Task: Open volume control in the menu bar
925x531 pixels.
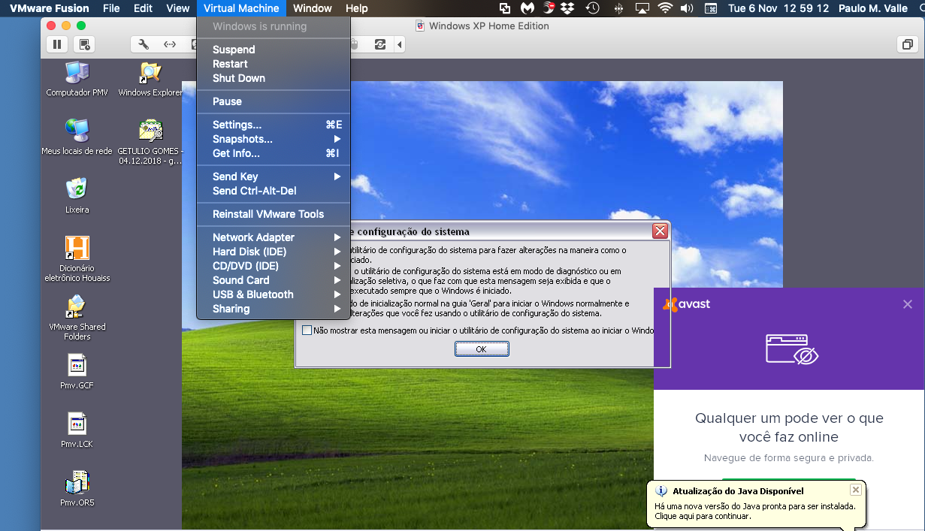Action: (x=687, y=8)
